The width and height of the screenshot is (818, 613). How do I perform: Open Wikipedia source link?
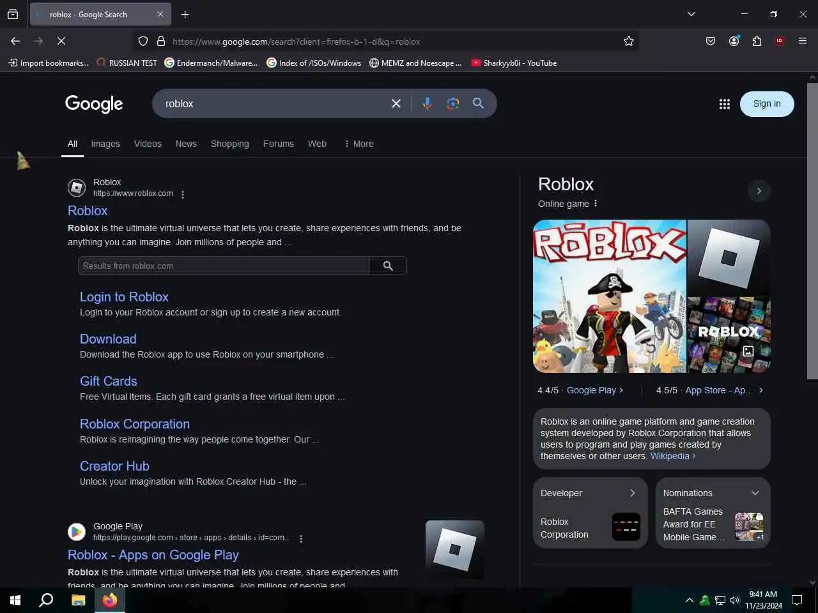[x=672, y=456]
